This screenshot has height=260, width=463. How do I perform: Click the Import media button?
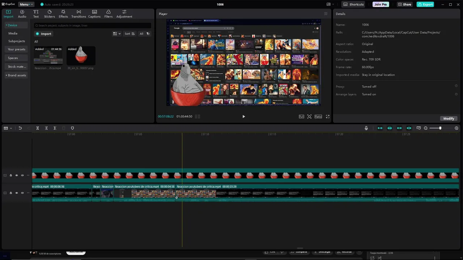pyautogui.click(x=43, y=34)
